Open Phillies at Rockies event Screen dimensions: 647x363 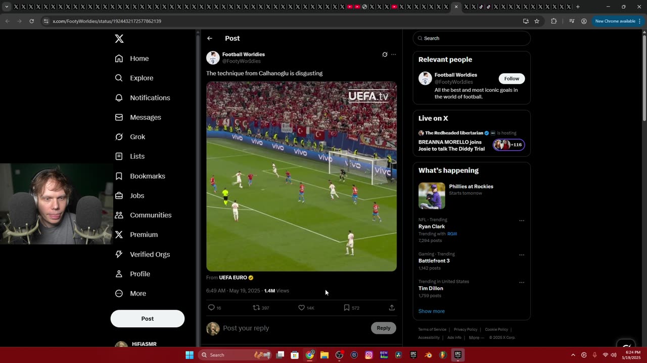click(472, 196)
